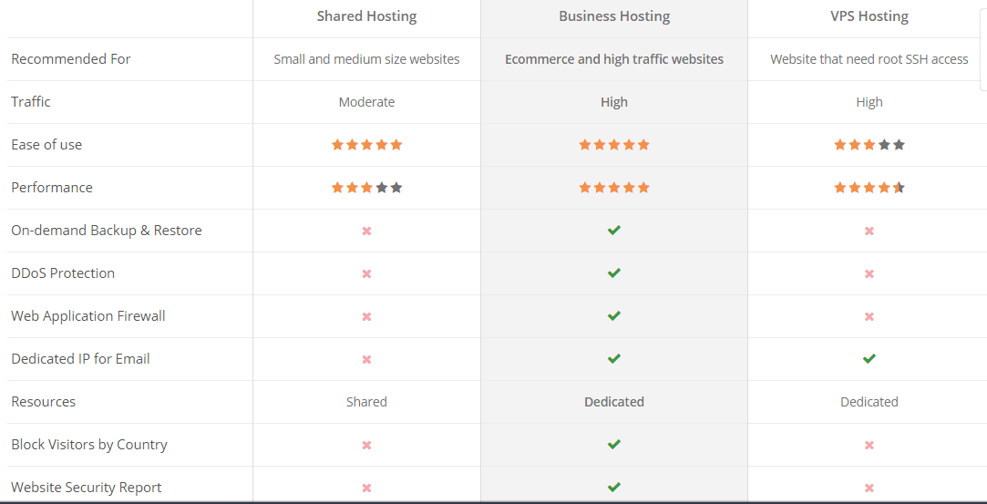Click 'Ecommerce and high traffic websites' text
The image size is (987, 504).
click(614, 59)
